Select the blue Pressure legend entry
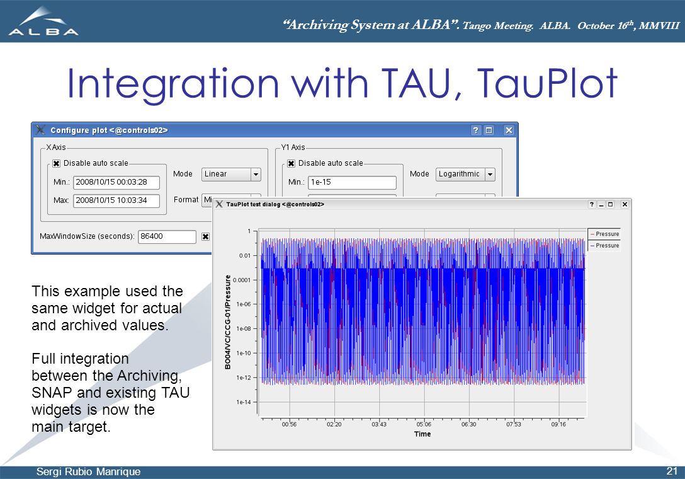Viewport: 685px width, 479px height. tap(604, 245)
